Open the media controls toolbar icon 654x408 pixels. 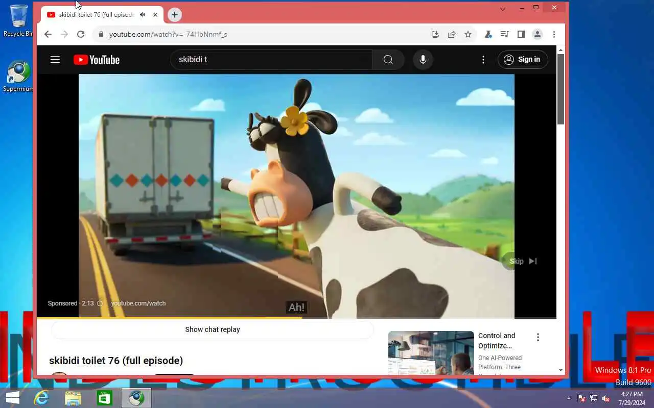pyautogui.click(x=505, y=34)
